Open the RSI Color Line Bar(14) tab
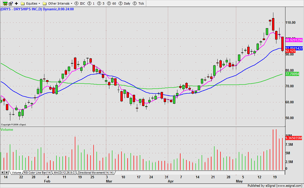 (x=38, y=173)
